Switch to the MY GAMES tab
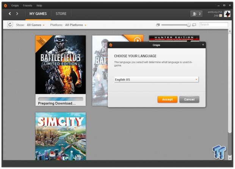235x169 pixels. tap(38, 14)
